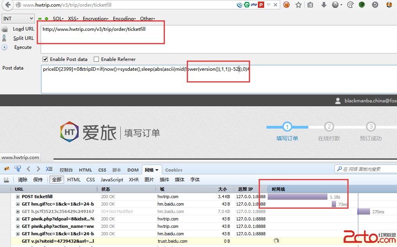Image resolution: width=397 pixels, height=247 pixels.
Task: Open the browser downloads arrow icon
Action: pos(324,5)
